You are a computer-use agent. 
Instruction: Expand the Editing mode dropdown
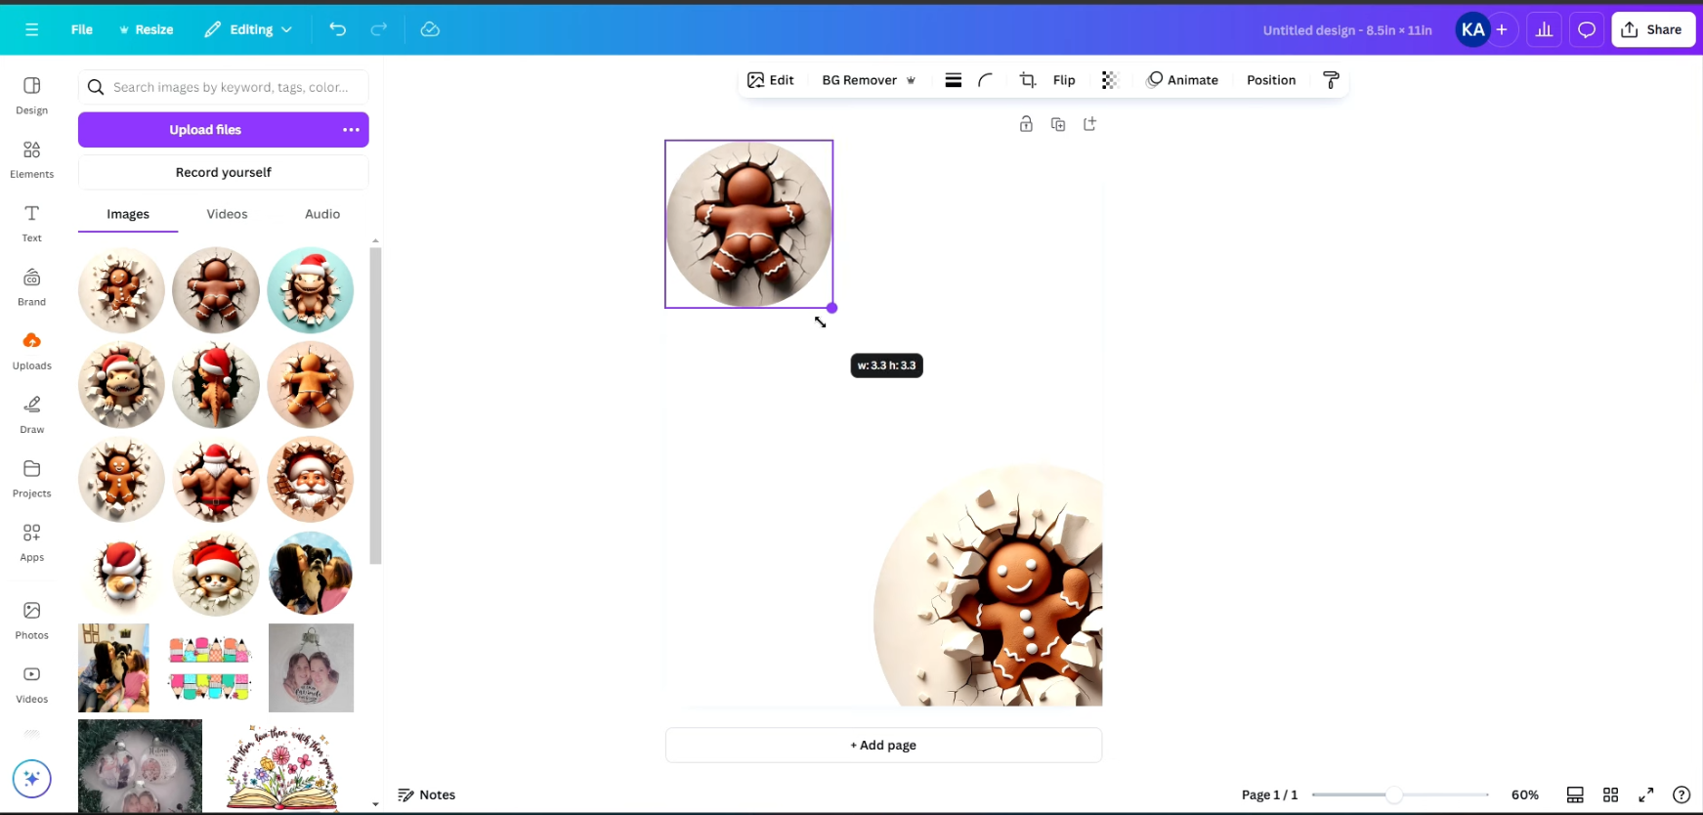[x=248, y=29]
